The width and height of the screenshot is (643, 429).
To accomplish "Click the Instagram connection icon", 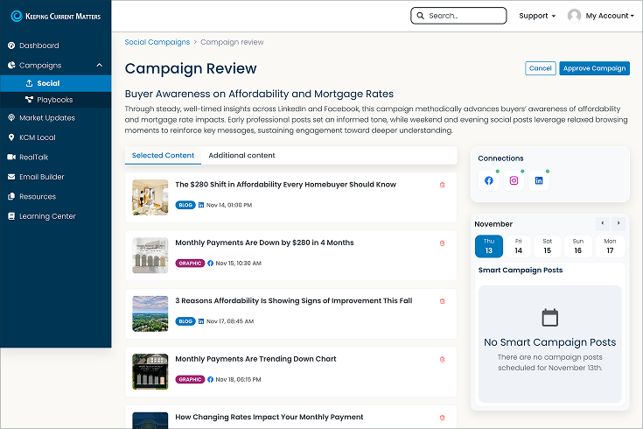I will coord(514,180).
